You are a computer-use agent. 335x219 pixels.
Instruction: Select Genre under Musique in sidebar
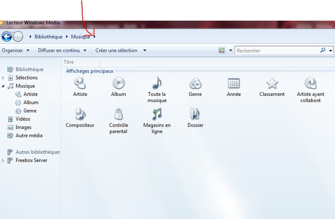click(x=30, y=111)
